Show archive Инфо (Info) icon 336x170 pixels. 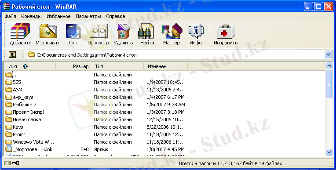(195, 34)
